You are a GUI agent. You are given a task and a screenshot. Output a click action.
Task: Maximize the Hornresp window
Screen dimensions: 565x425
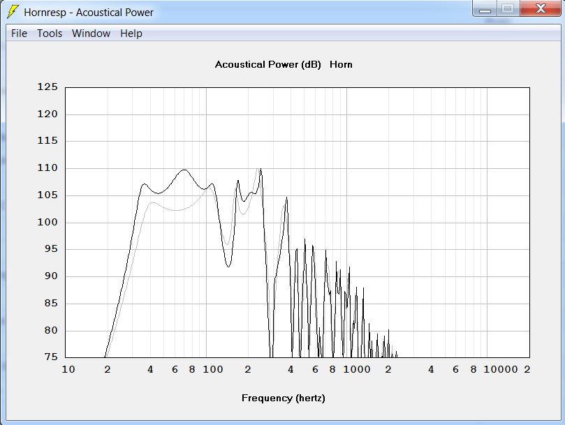click(x=508, y=8)
